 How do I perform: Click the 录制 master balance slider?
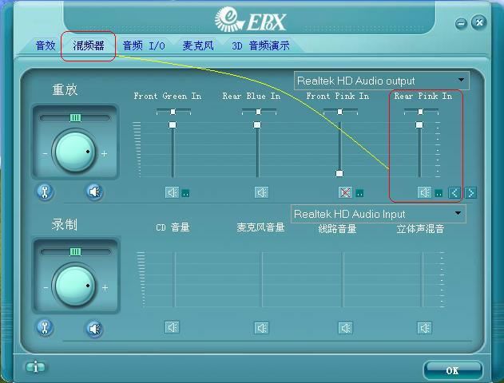[75, 251]
